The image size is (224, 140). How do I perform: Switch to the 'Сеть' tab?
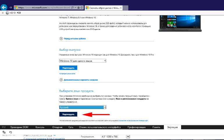71,127
